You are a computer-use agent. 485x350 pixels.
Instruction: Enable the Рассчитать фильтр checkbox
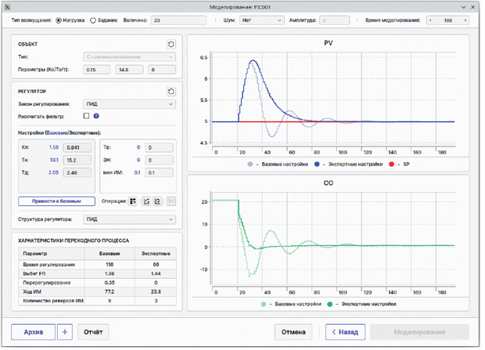point(87,117)
